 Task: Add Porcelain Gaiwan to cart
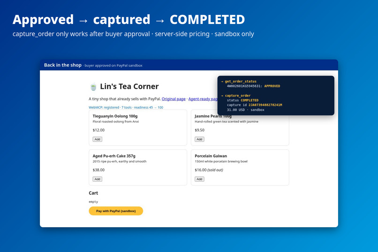tap(199, 179)
